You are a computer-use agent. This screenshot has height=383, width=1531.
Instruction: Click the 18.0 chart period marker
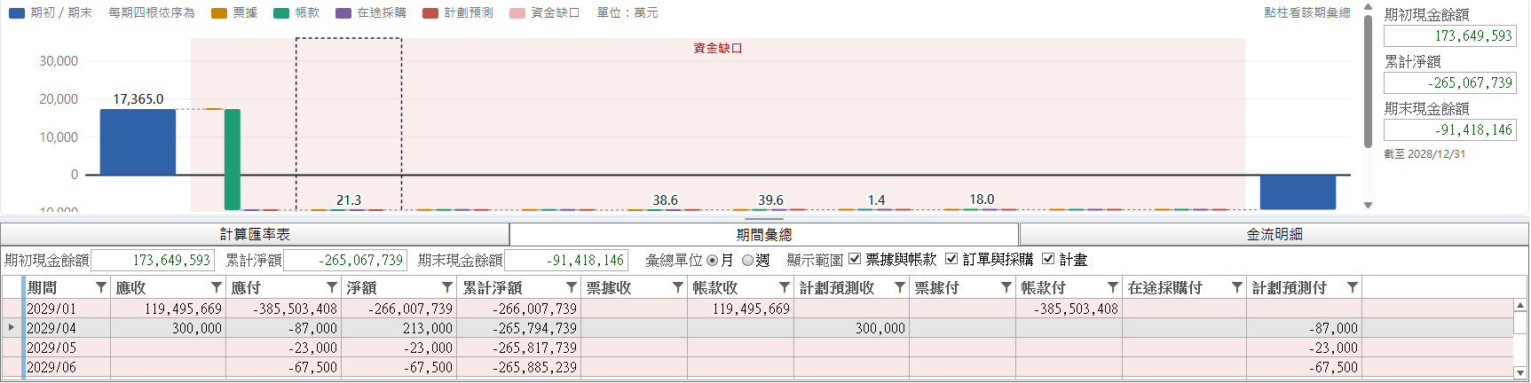pos(982,199)
